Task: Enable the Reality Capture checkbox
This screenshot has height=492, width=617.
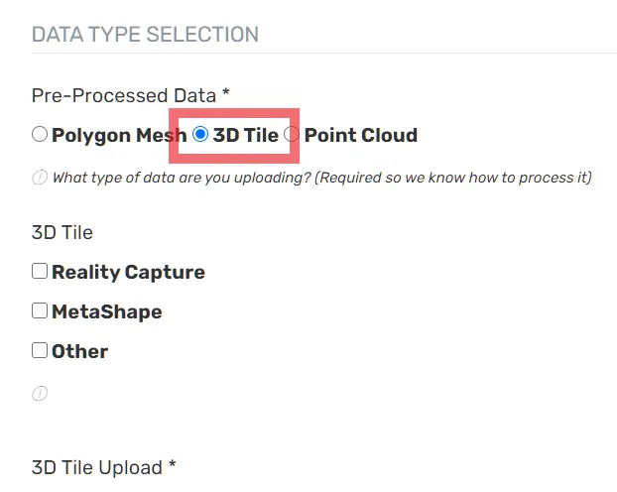Action: pos(40,271)
